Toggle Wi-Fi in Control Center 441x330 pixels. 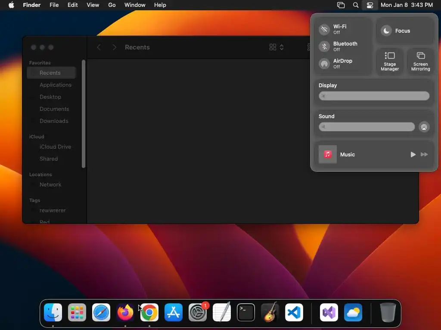click(x=324, y=29)
